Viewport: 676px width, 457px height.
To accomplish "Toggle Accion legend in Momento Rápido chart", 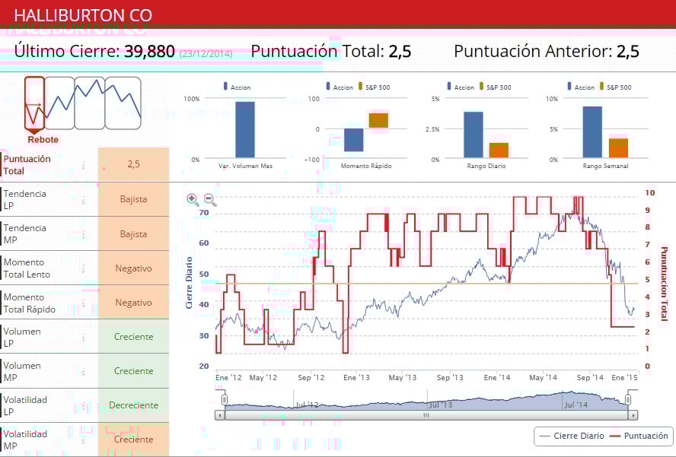I will coord(340,87).
